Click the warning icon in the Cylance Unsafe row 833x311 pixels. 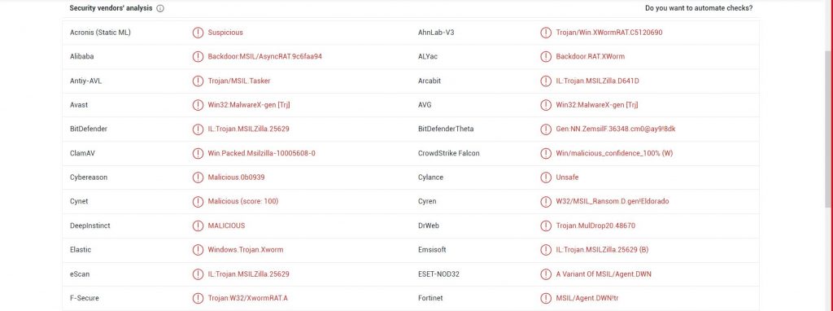(546, 177)
